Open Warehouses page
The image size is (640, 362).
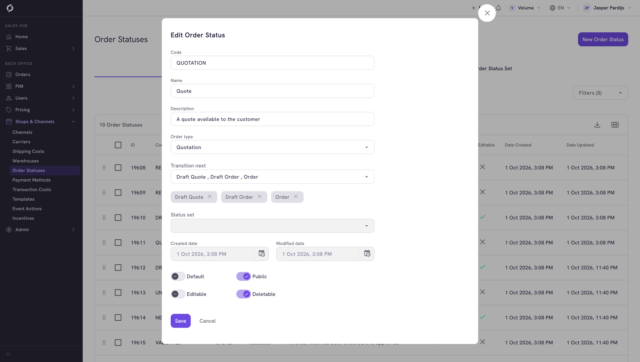tap(25, 161)
